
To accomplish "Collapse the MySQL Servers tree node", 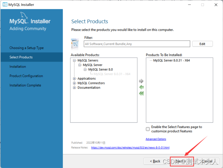I will coord(74,61).
